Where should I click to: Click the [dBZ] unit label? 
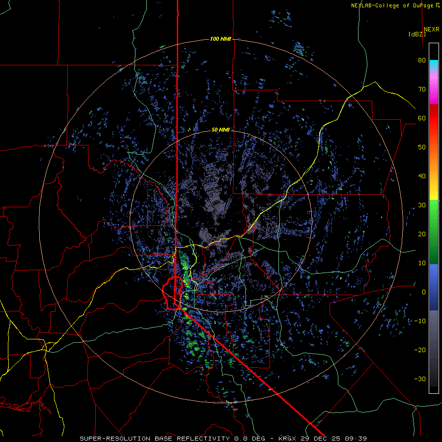point(417,34)
